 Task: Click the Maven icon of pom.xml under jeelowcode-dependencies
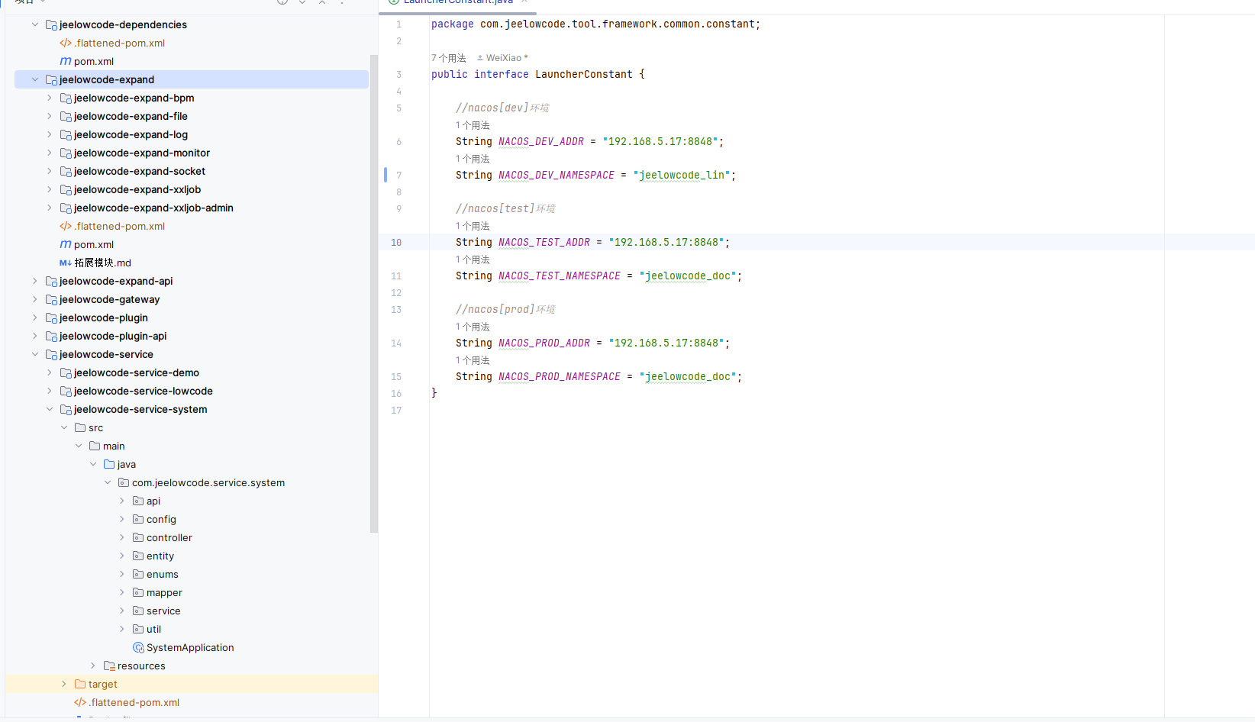coord(66,61)
